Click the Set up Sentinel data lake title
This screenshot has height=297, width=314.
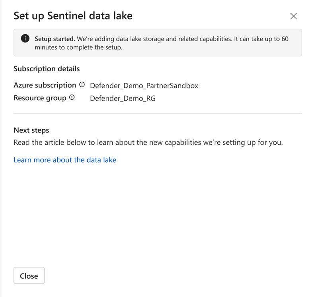[73, 16]
